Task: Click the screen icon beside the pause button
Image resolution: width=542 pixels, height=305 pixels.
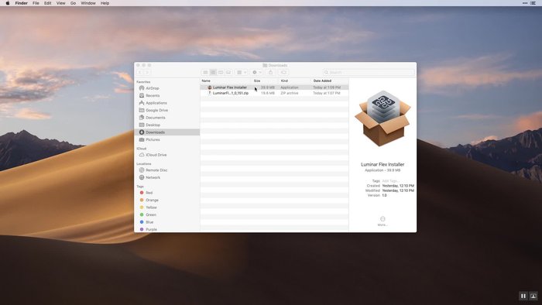Action: coord(533,296)
